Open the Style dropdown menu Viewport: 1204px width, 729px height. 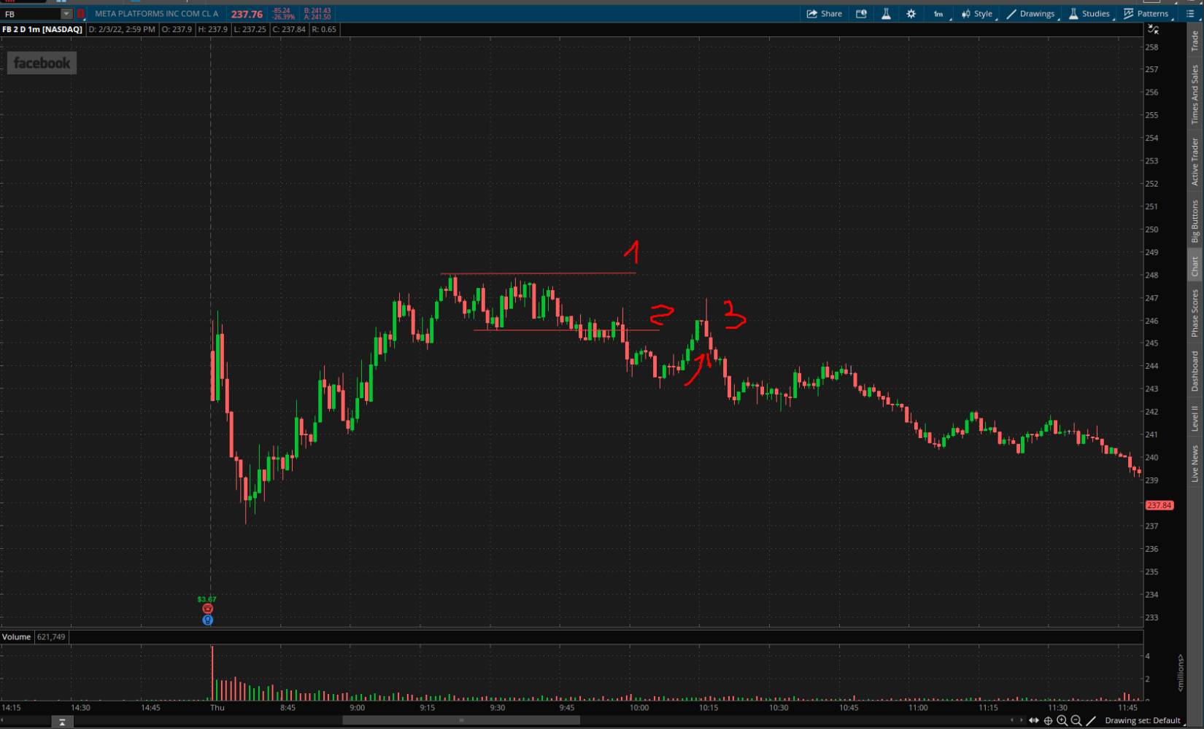[976, 14]
